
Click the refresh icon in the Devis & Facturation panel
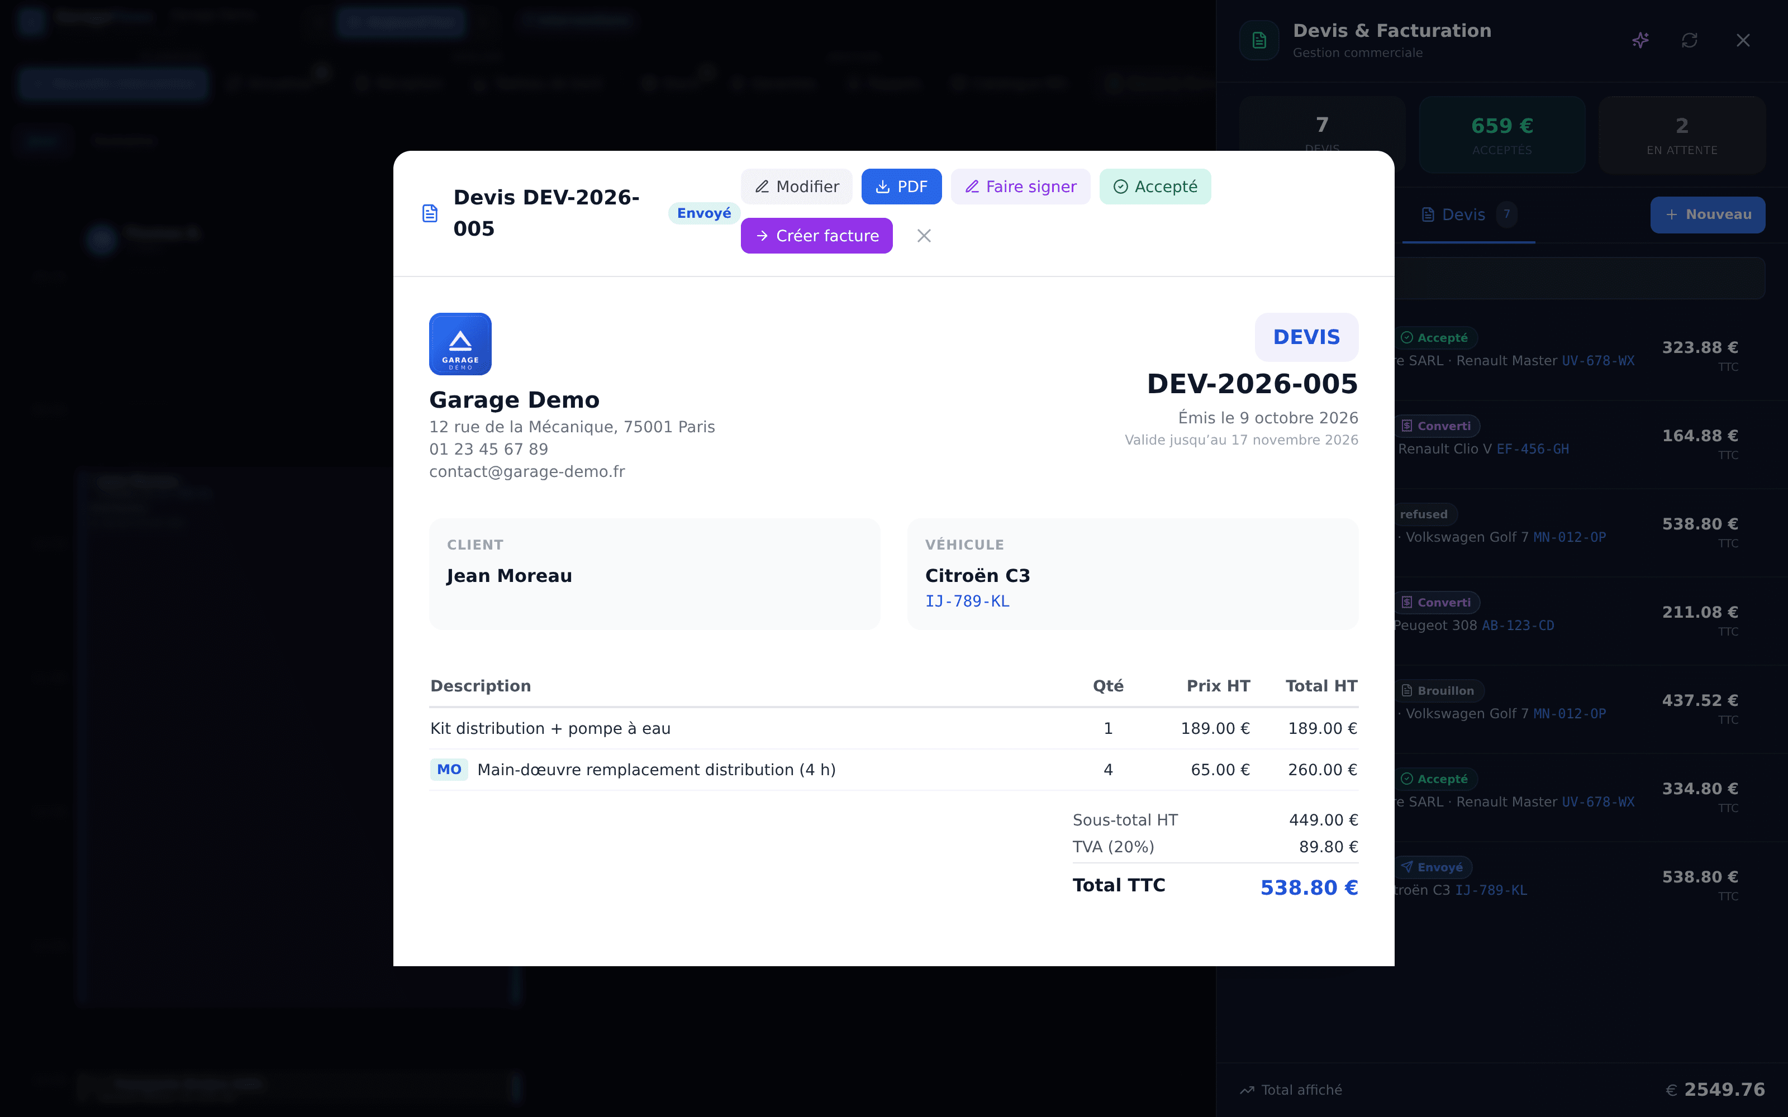(1690, 40)
